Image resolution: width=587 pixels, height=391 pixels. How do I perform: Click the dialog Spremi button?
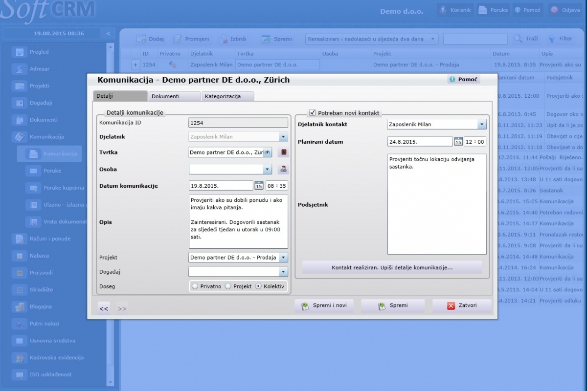point(393,306)
